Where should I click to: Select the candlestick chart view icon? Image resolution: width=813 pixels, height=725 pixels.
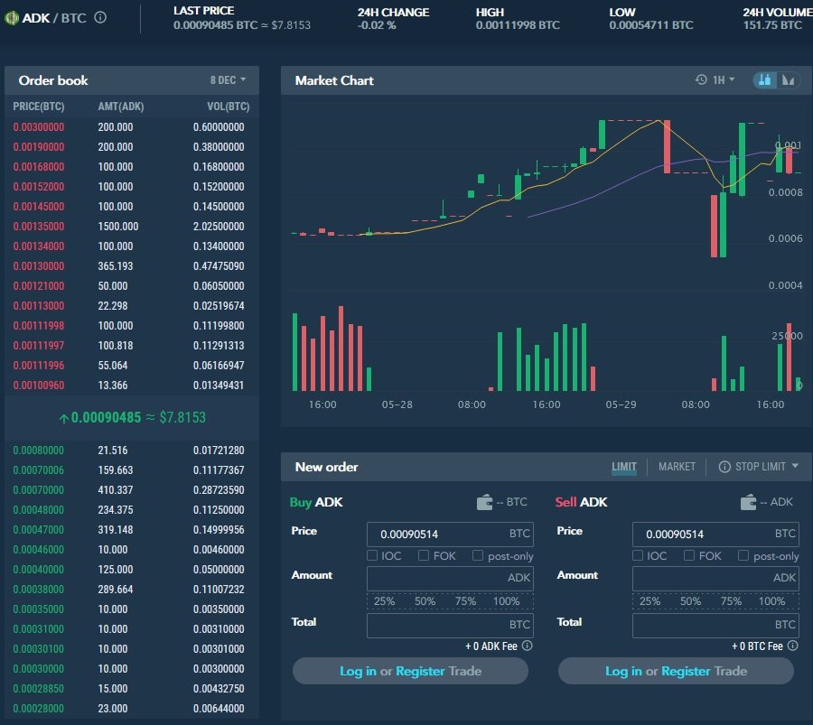(764, 79)
